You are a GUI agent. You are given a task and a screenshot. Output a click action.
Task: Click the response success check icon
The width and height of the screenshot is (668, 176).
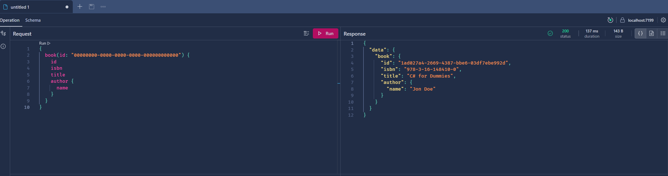550,33
